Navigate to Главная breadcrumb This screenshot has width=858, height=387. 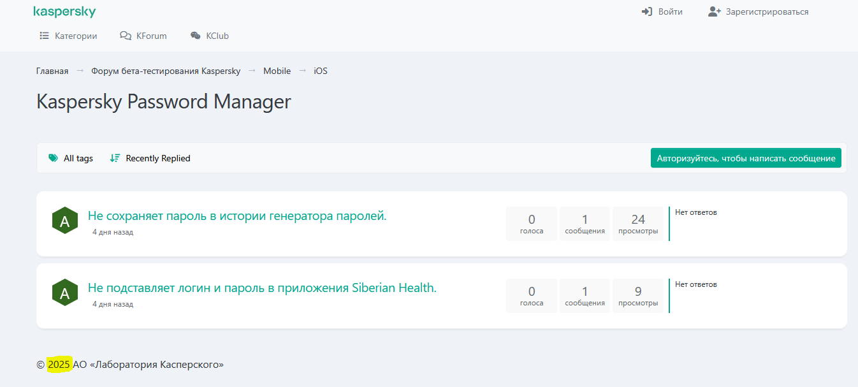(x=52, y=71)
